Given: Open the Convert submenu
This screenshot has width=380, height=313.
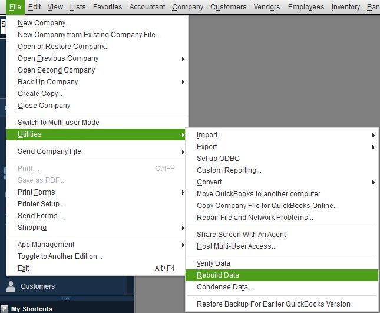Looking at the screenshot, I should coord(209,182).
